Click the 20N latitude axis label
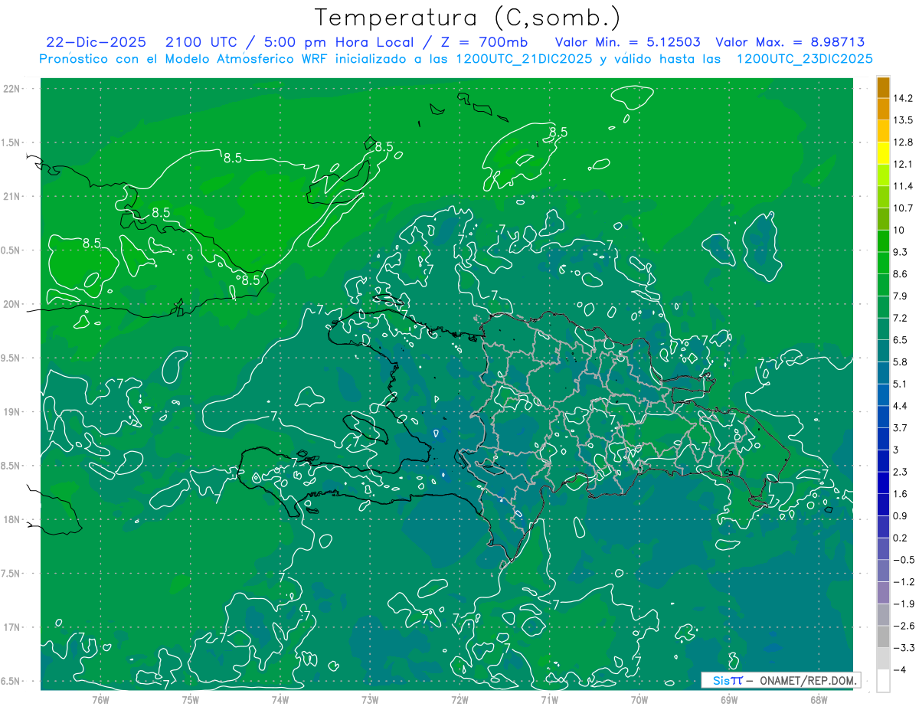The height and width of the screenshot is (710, 919). click(11, 304)
